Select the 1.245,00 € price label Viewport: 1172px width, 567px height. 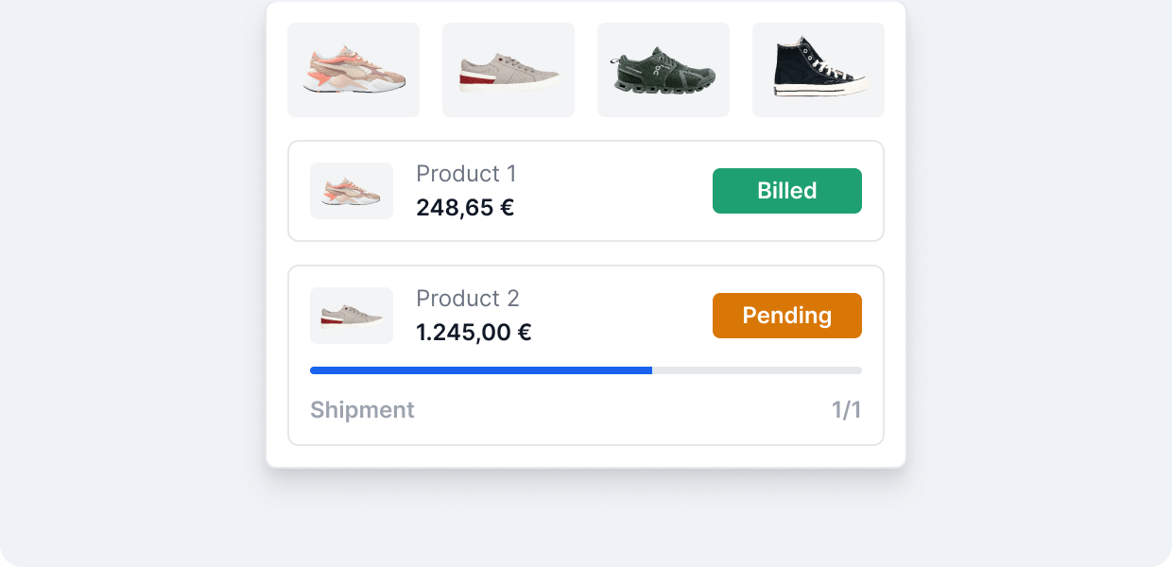[474, 333]
